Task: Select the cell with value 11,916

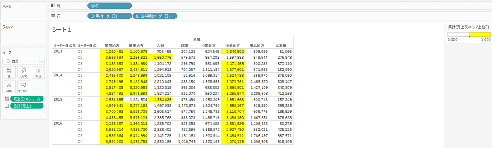Action: coord(184,76)
